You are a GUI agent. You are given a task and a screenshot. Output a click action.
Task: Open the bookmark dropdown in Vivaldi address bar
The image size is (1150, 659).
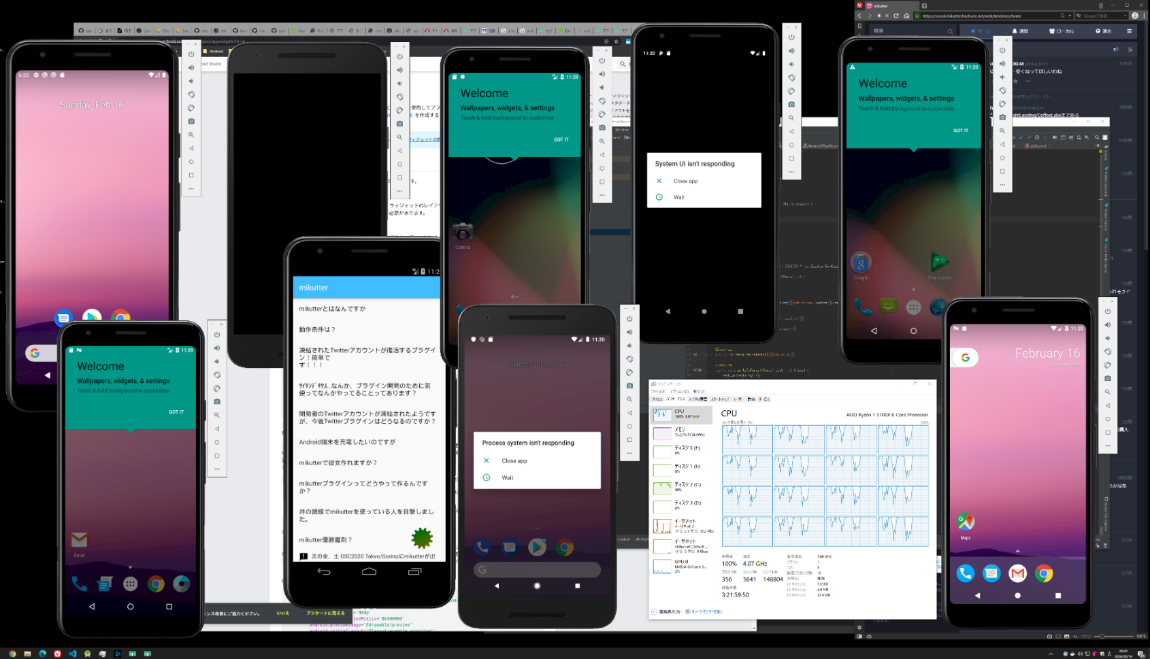pyautogui.click(x=1070, y=16)
